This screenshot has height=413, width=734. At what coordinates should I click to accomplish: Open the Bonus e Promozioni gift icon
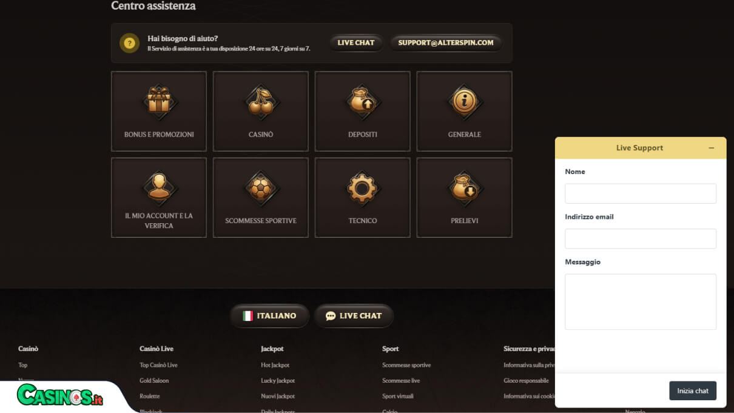(159, 101)
